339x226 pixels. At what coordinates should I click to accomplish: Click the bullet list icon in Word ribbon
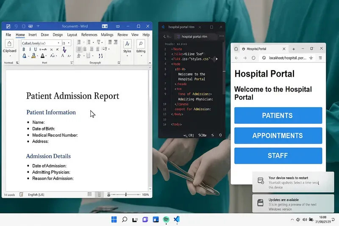click(79, 42)
